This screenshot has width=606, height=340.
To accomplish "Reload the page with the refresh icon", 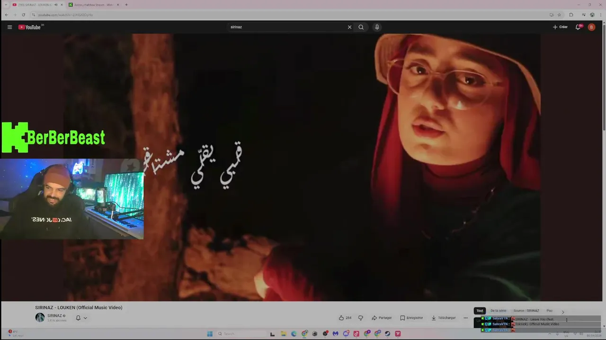I will (23, 15).
